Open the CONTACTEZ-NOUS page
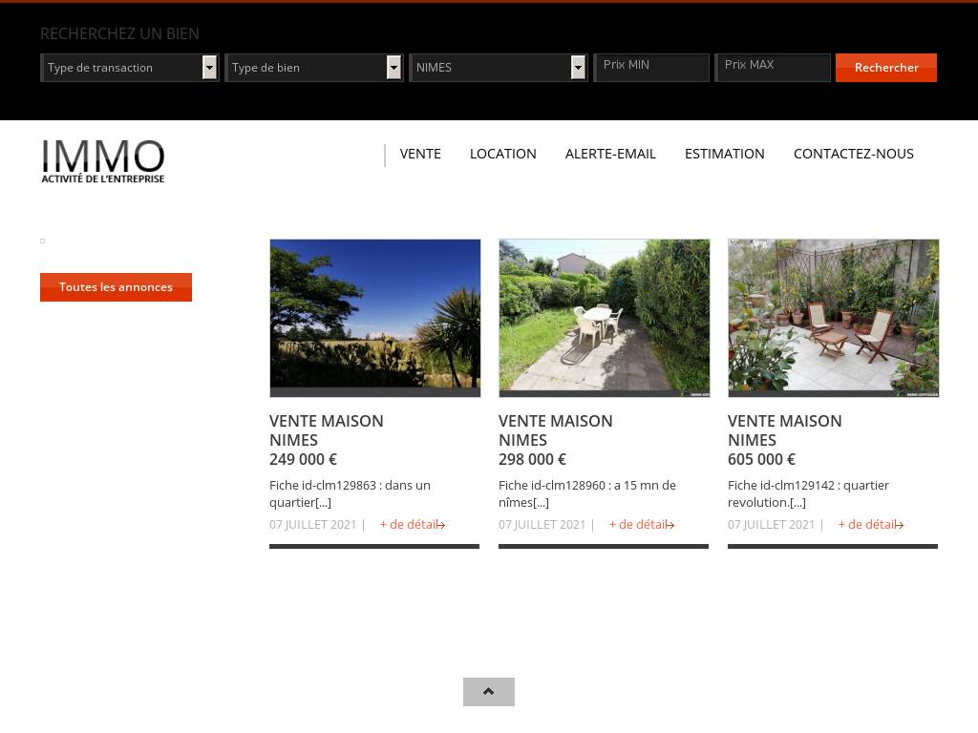This screenshot has width=978, height=733. click(853, 154)
